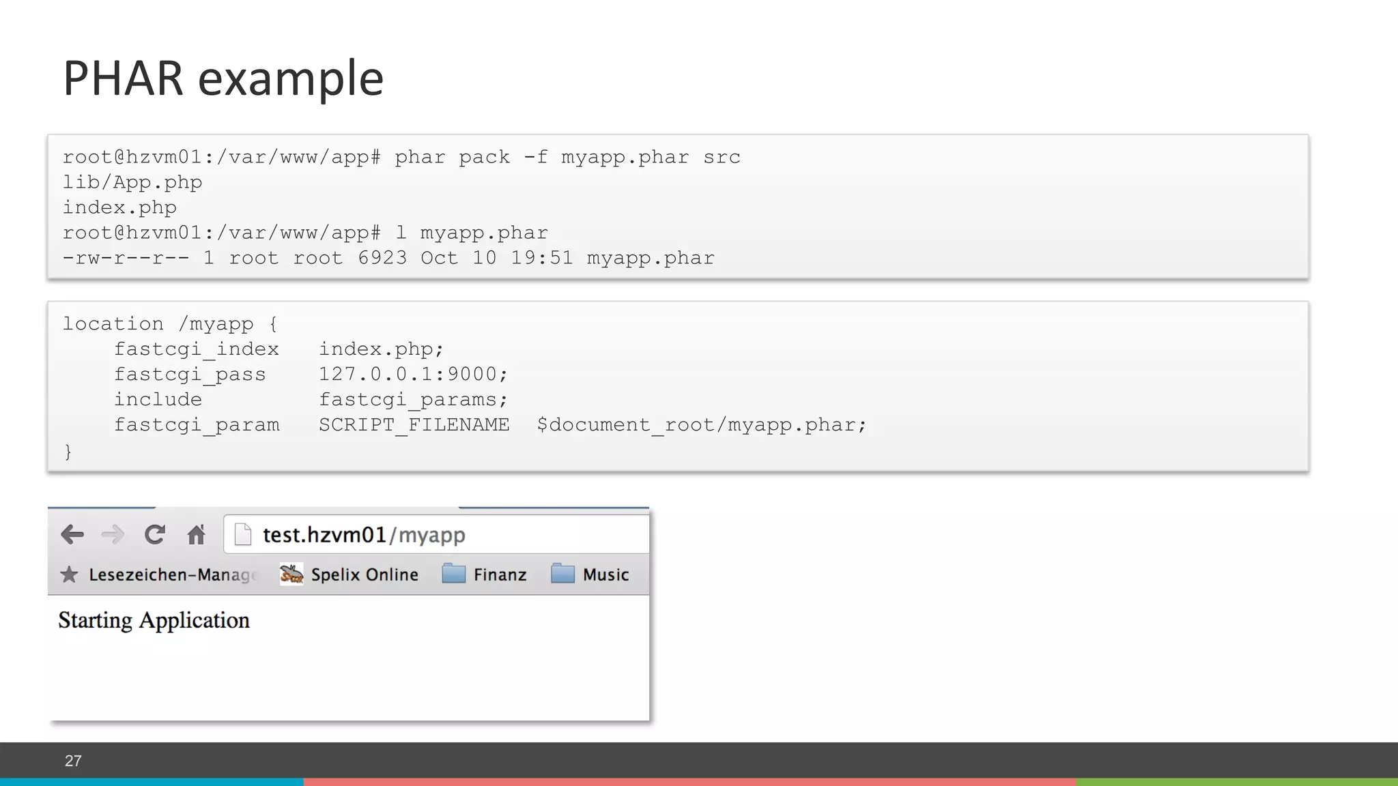Viewport: 1398px width, 786px height.
Task: Click the 'fastcgi_index' directive
Action: (x=197, y=349)
